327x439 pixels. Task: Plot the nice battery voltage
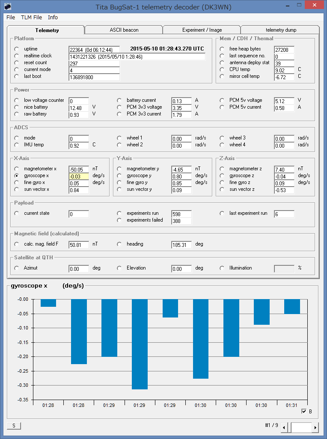point(17,107)
